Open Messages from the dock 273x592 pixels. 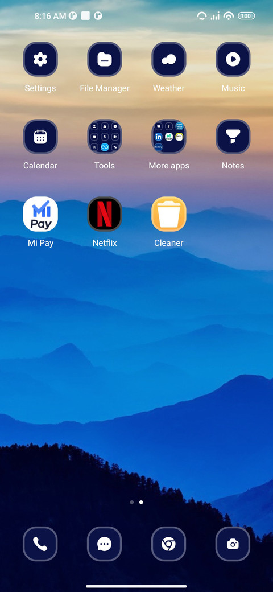104,544
